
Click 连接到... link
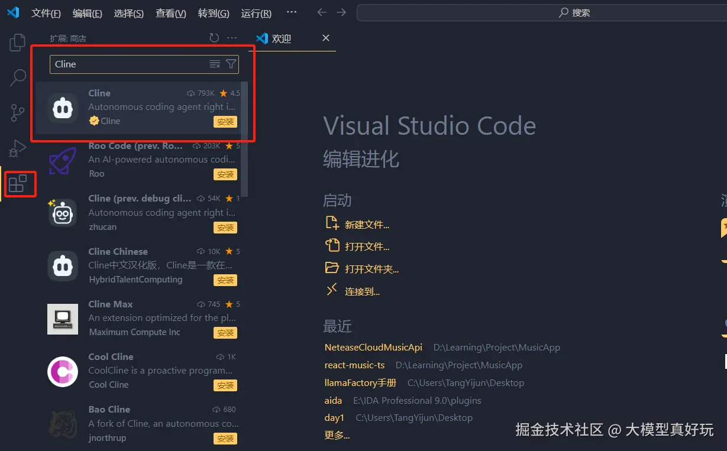[362, 291]
